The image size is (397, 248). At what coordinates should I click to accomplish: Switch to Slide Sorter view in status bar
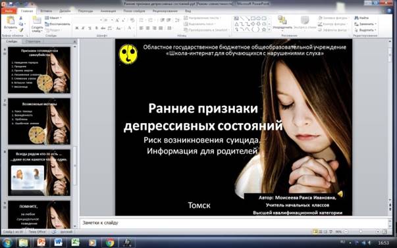click(321, 232)
